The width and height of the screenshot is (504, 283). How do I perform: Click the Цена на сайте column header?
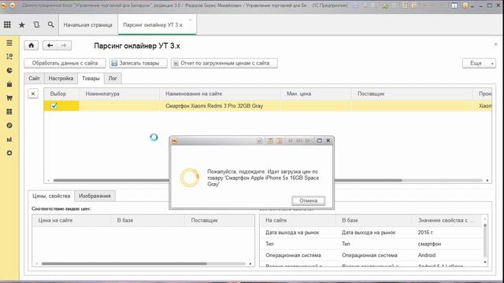72,220
